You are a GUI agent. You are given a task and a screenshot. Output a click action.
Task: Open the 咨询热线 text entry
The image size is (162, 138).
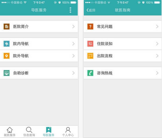[105, 73]
